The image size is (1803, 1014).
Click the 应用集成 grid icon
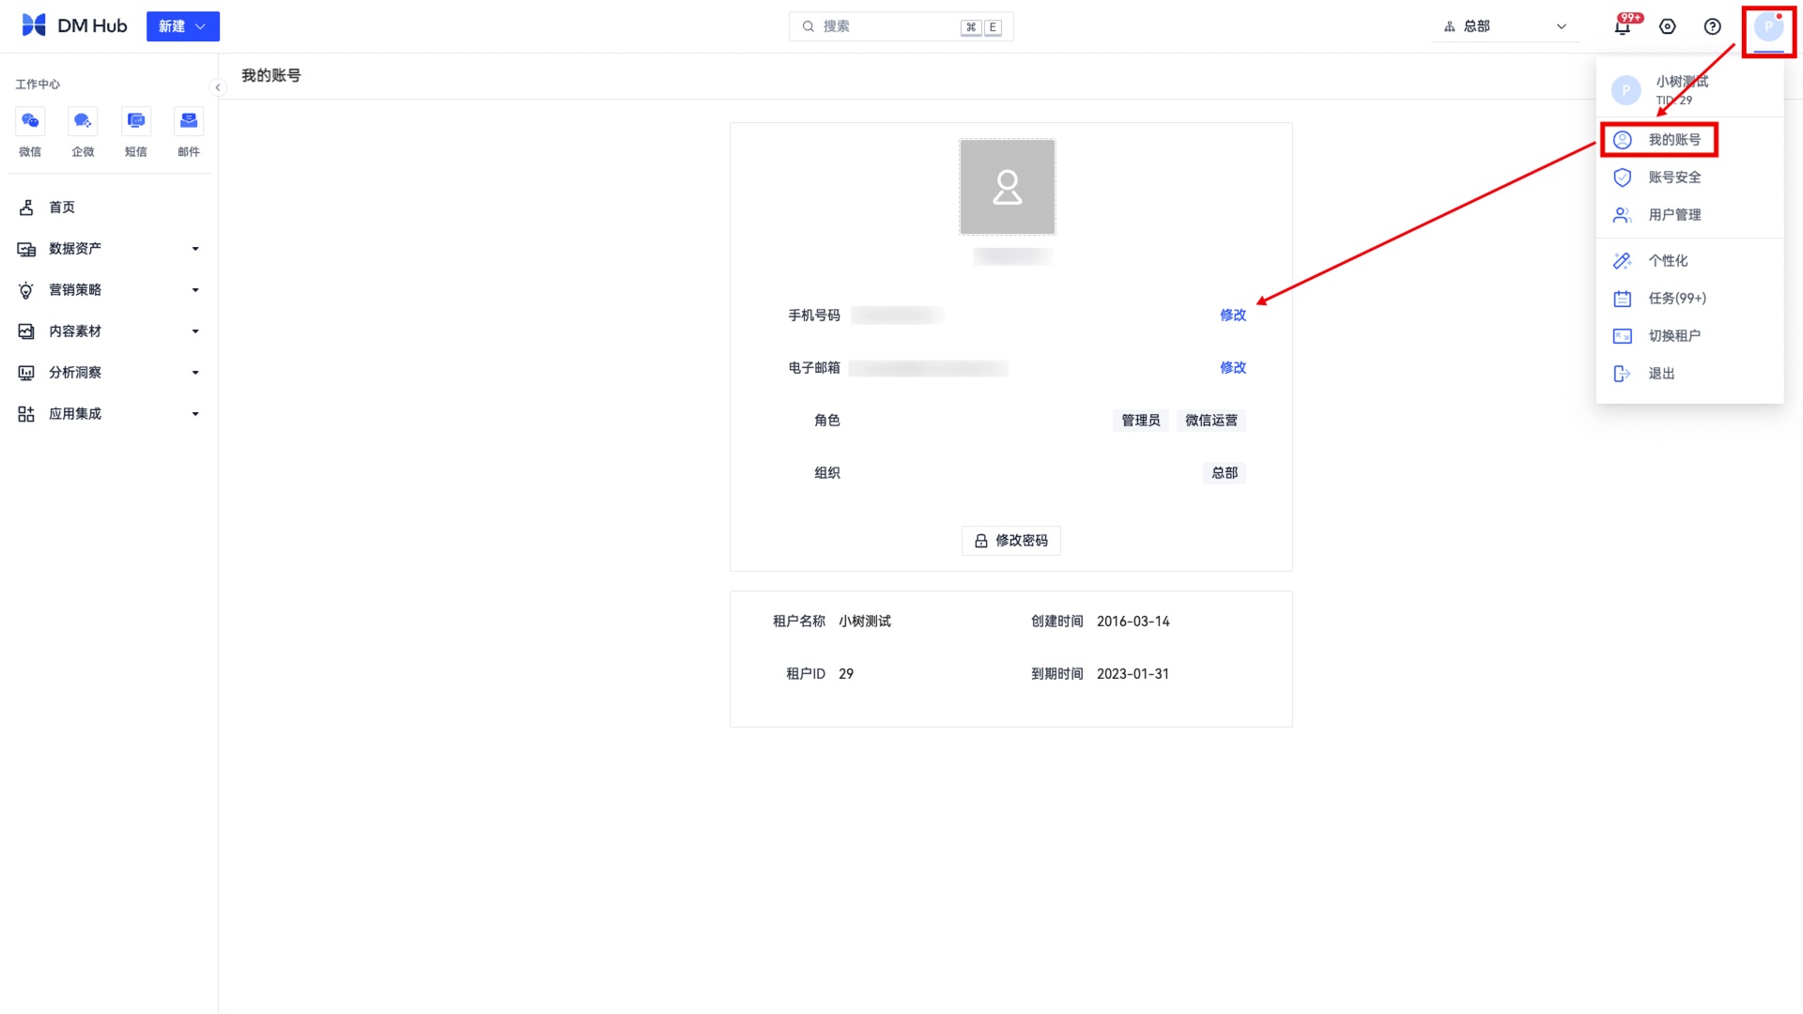(x=26, y=414)
